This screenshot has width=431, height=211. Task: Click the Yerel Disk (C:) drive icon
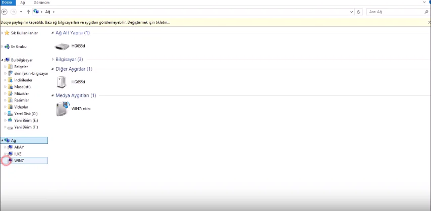pos(10,114)
